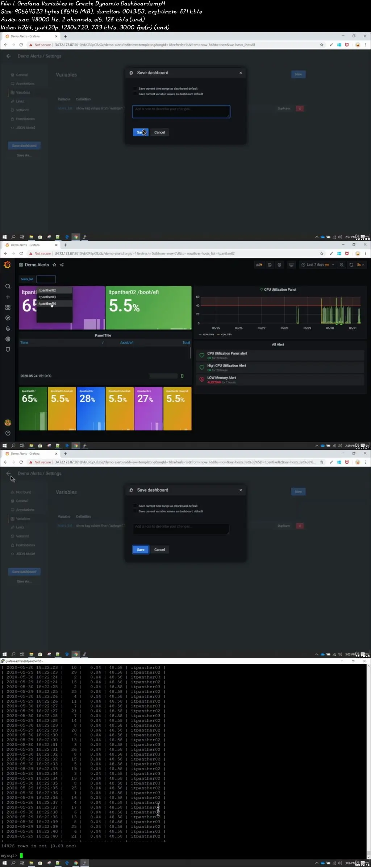Click the Grafana logo on the dashboard

pos(7,265)
